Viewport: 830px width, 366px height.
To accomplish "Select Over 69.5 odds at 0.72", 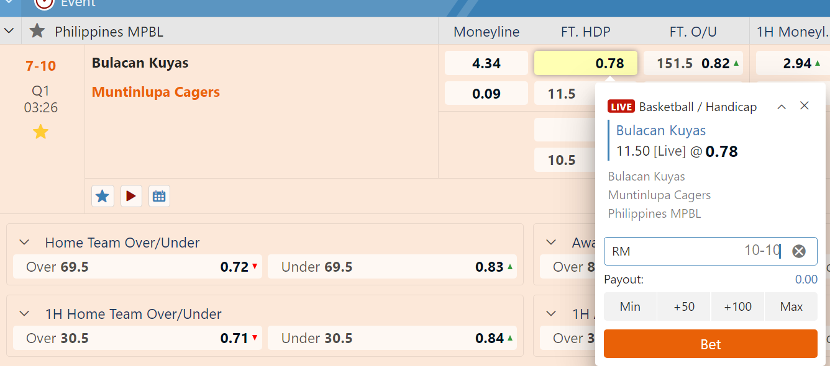I will 137,267.
